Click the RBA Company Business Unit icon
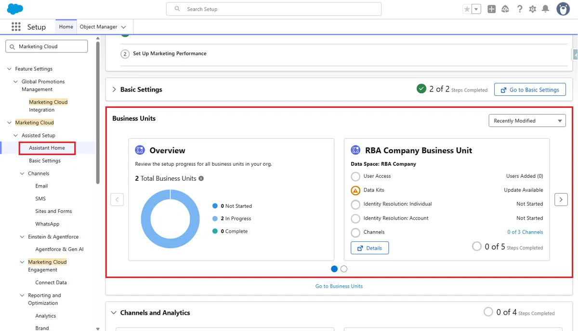Image resolution: width=578 pixels, height=331 pixels. tap(355, 150)
